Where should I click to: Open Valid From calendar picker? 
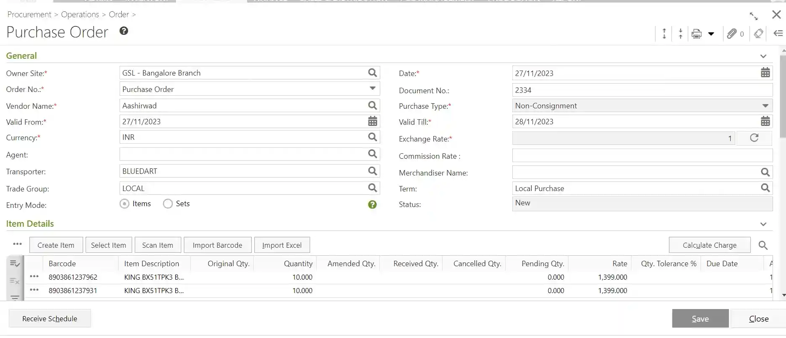(373, 121)
